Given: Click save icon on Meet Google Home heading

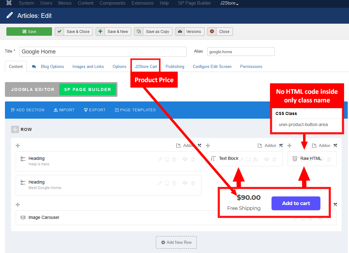Looking at the screenshot, I should pos(174,183).
